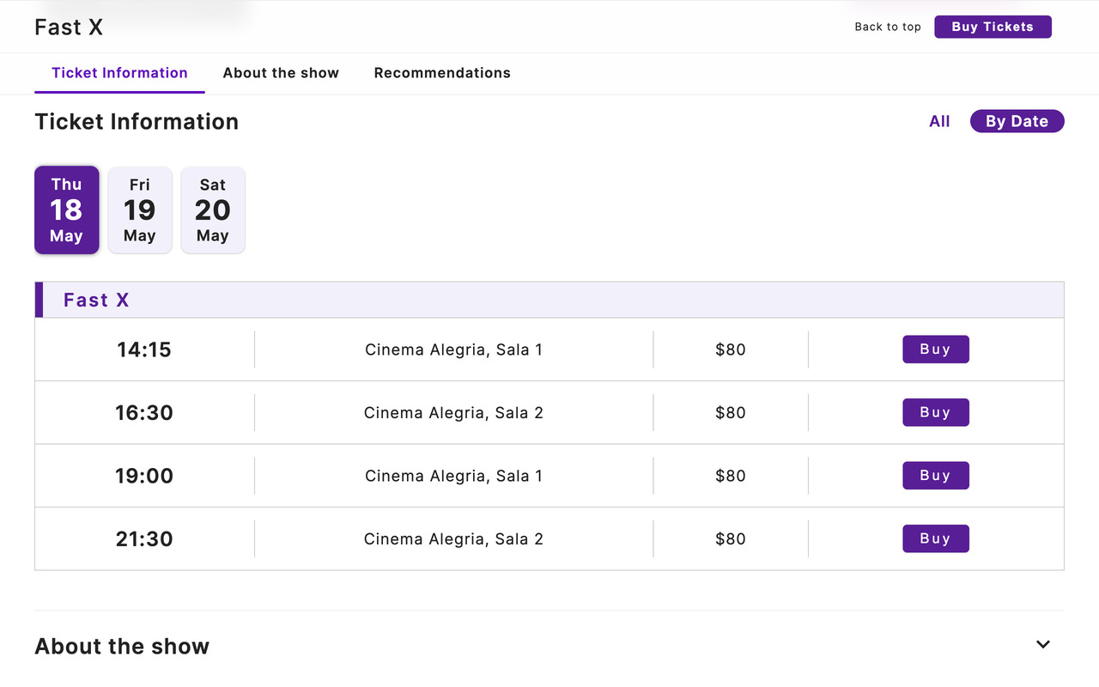This screenshot has height=687, width=1099.
Task: Switch to the Ticket Information tab
Action: point(119,73)
